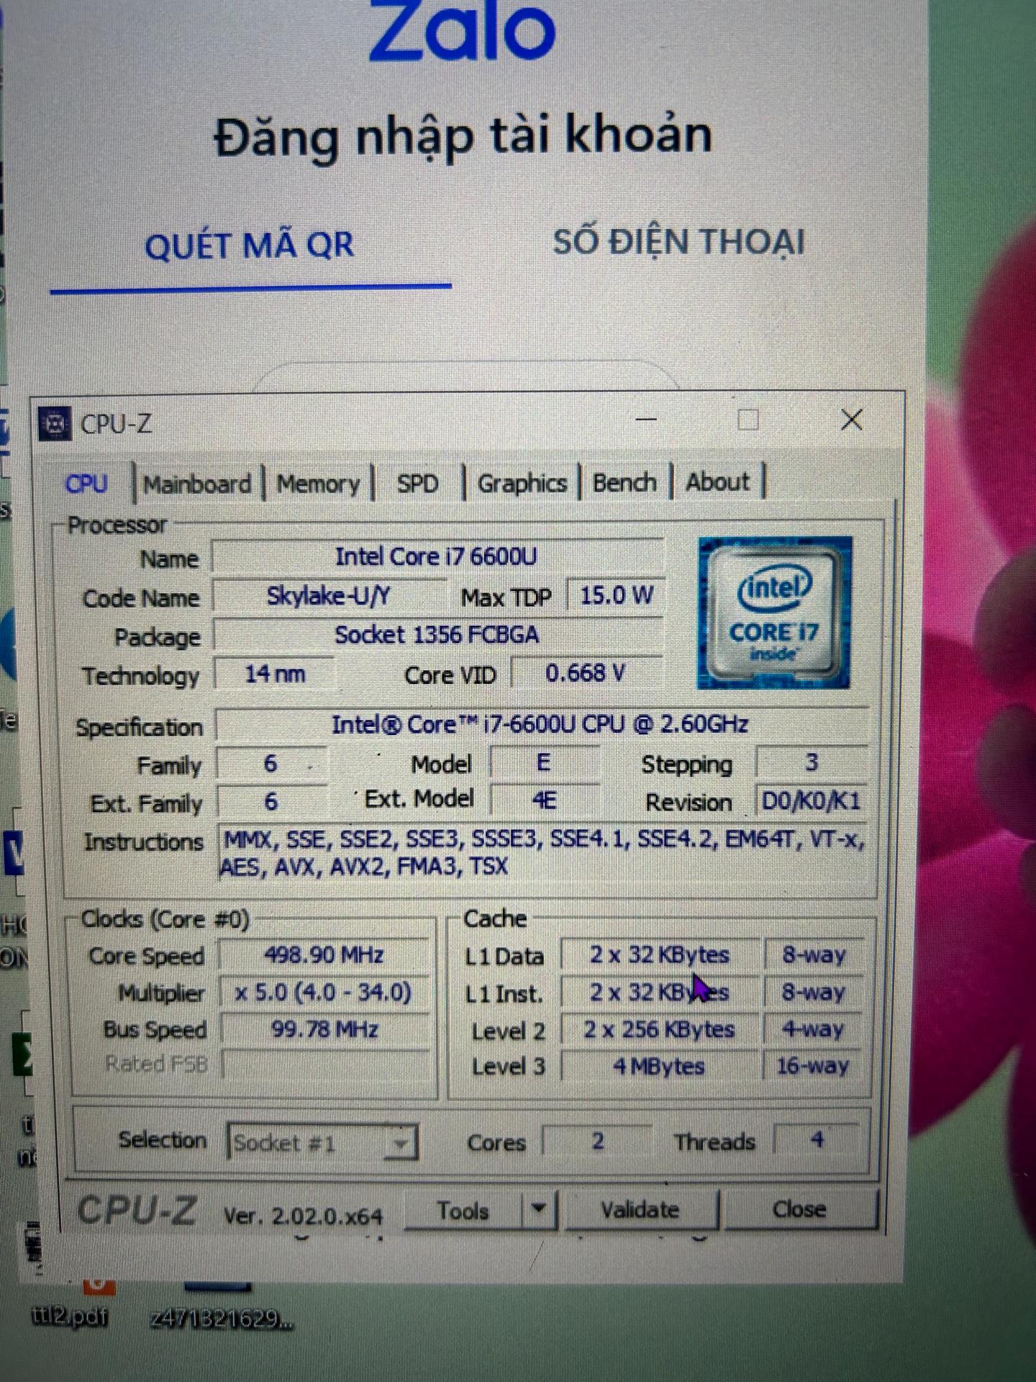Viewport: 1036px width, 1382px height.
Task: Click the Tools button
Action: [x=463, y=1210]
